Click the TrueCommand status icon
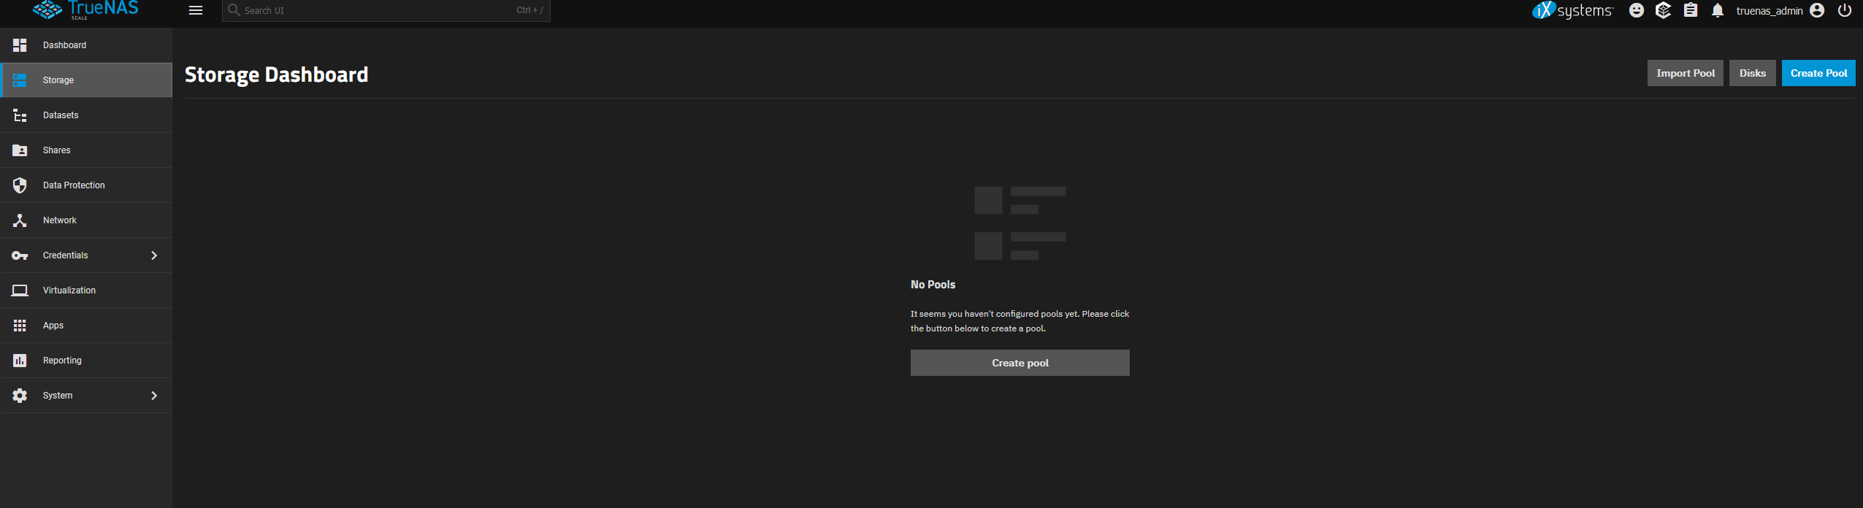 (1664, 10)
